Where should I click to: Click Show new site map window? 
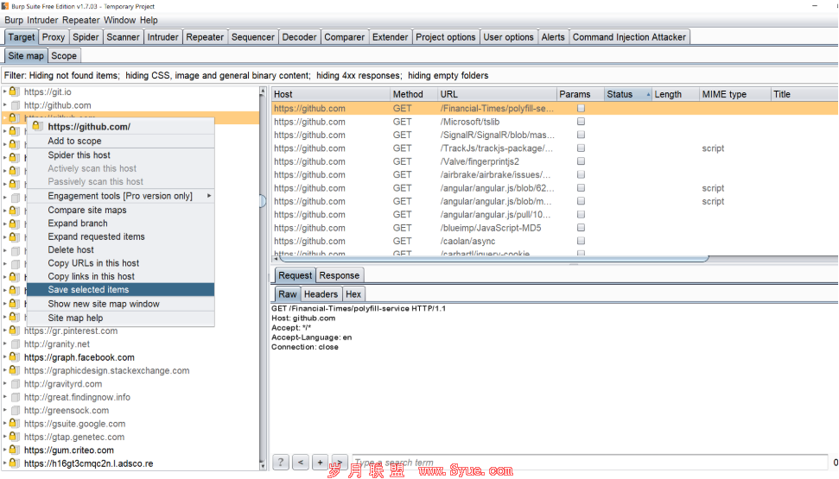pyautogui.click(x=120, y=304)
